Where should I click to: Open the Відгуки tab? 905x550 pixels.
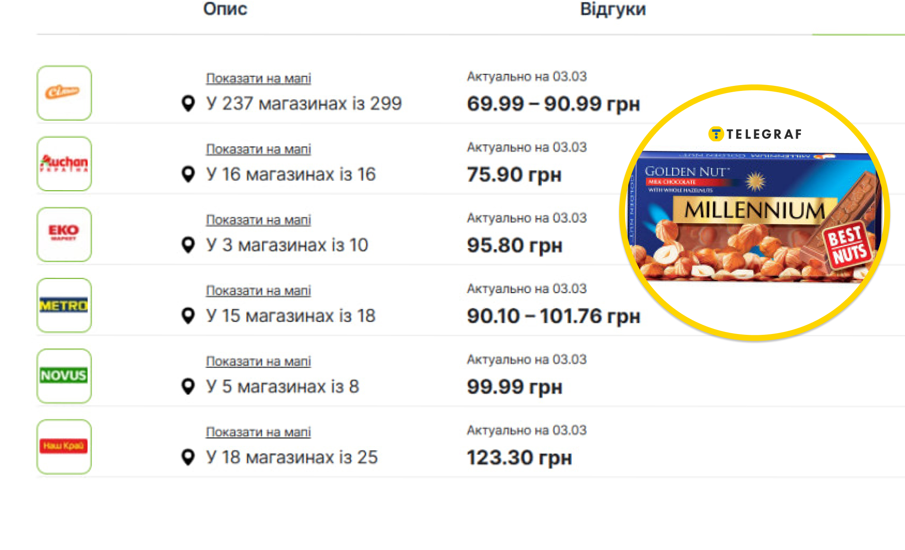coord(613,9)
